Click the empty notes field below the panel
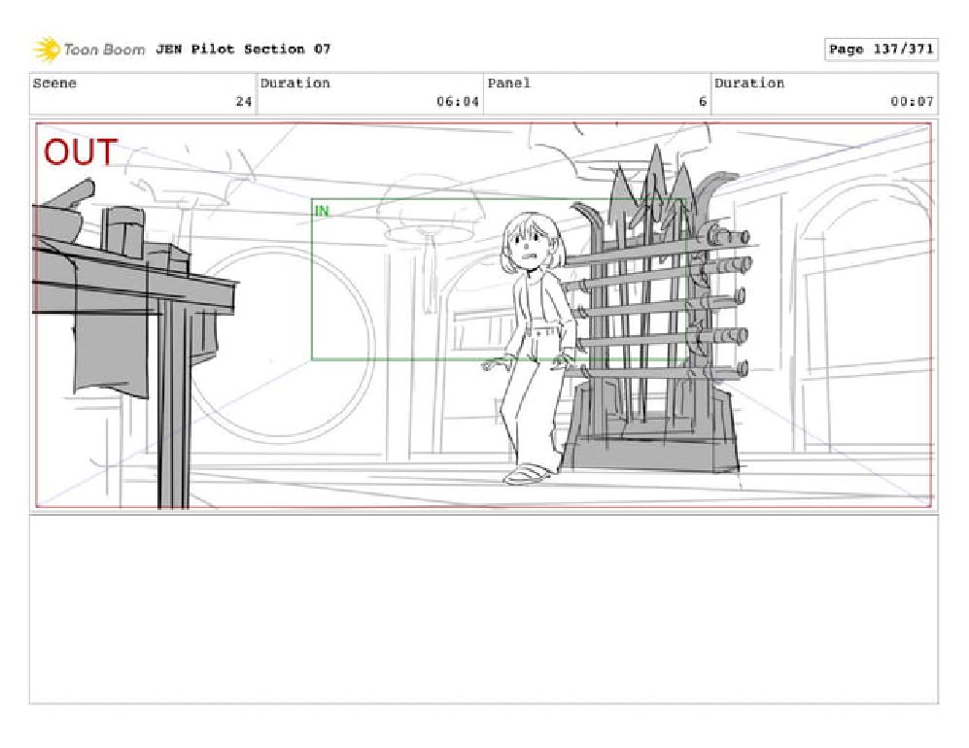Screen dimensions: 969x748 pyautogui.click(x=483, y=609)
